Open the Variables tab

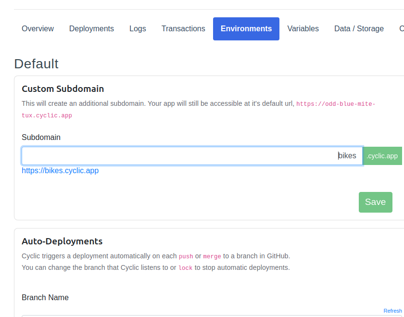tap(303, 28)
